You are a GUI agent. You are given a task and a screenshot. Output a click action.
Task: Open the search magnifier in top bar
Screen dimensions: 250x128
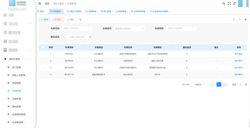[225, 3]
